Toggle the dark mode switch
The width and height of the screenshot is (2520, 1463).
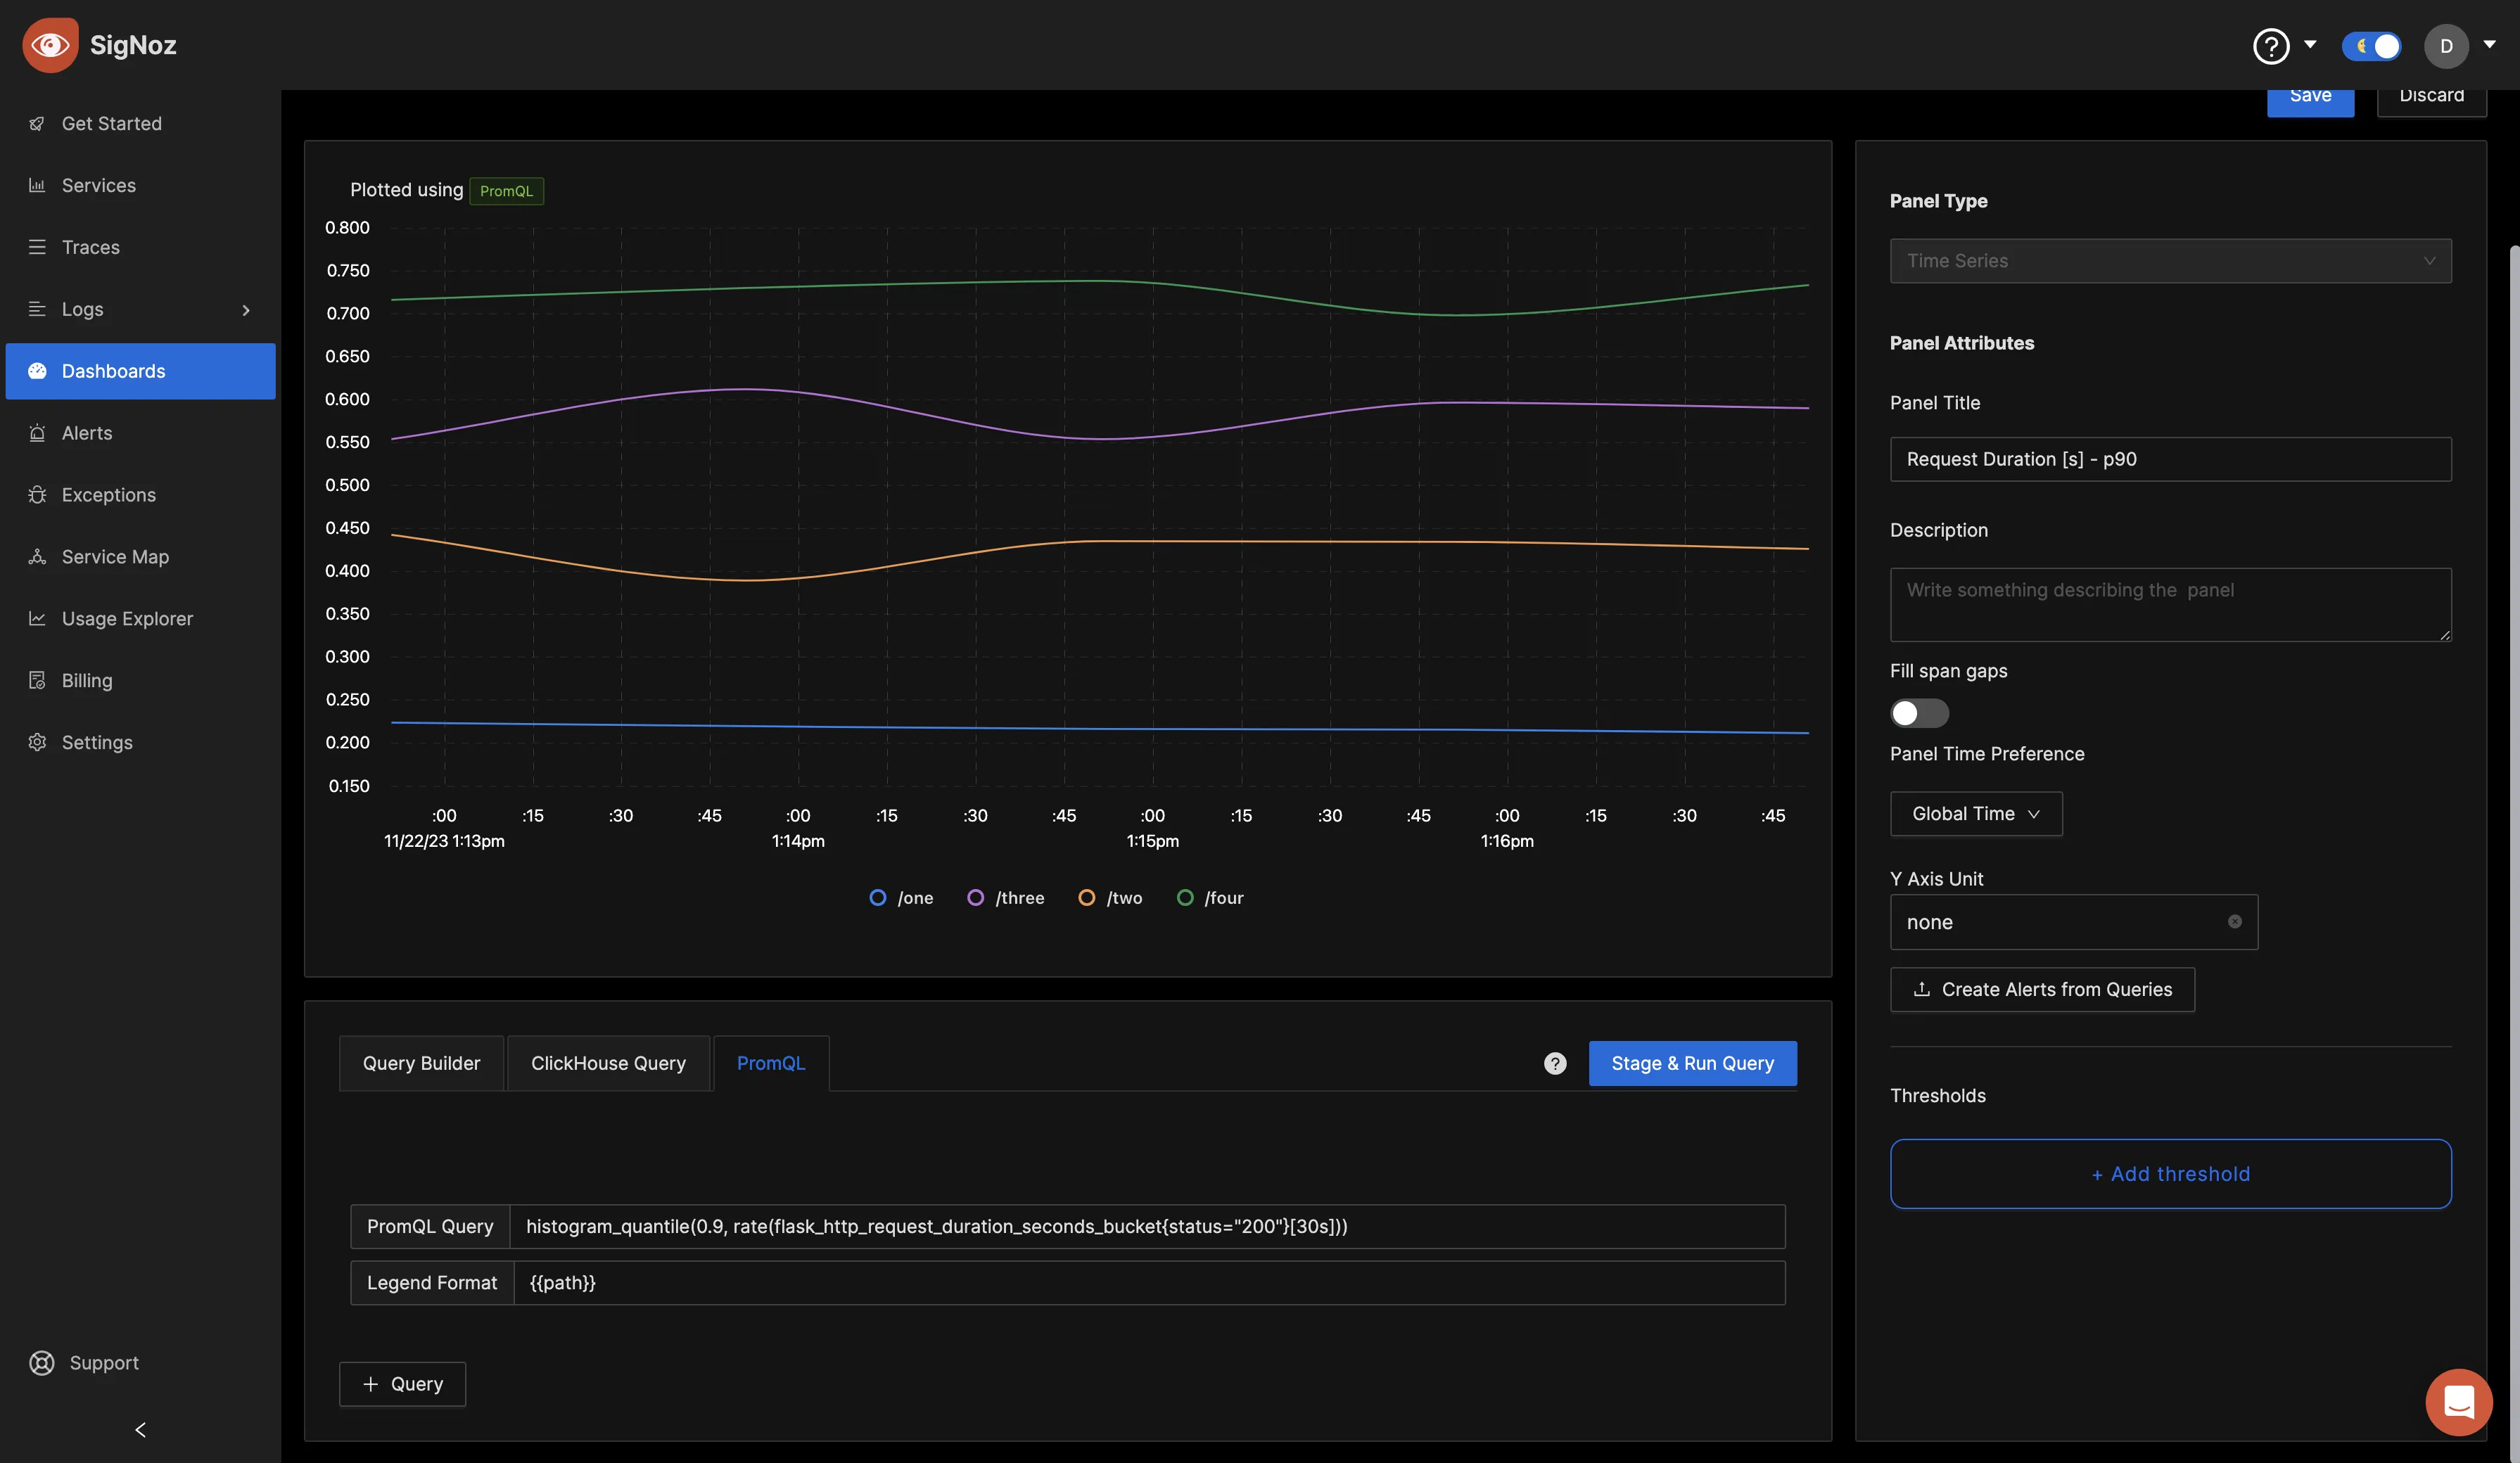coord(2371,46)
